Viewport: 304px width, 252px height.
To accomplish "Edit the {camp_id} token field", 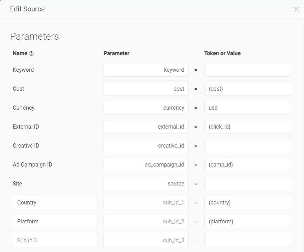I will point(247,164).
